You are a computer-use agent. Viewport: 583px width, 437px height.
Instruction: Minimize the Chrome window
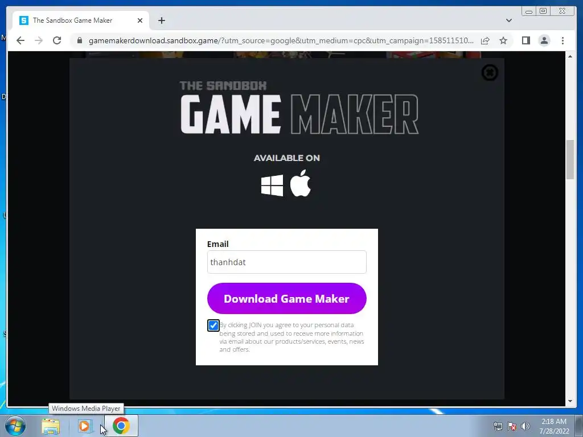pos(529,11)
